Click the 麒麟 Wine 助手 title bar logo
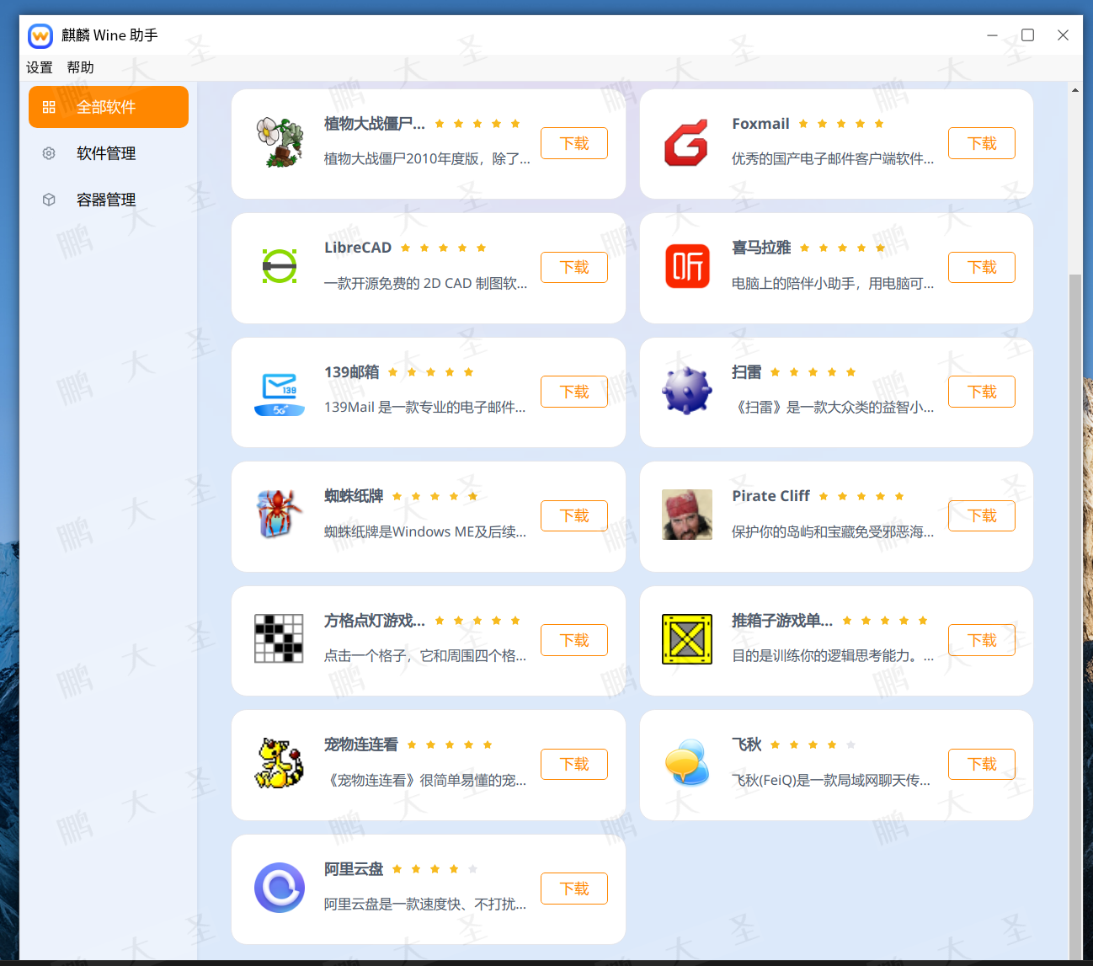This screenshot has width=1093, height=966. [x=40, y=36]
